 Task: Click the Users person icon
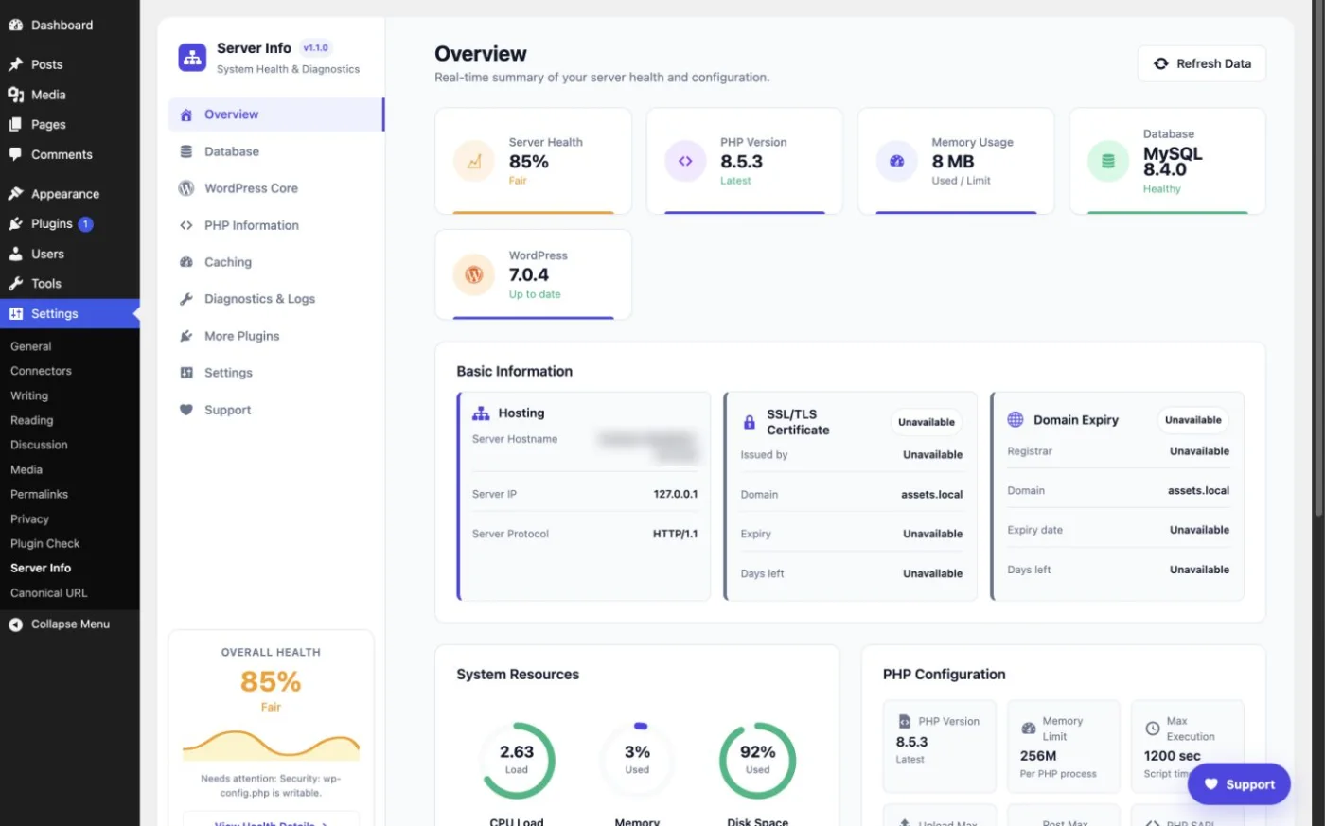(15, 254)
